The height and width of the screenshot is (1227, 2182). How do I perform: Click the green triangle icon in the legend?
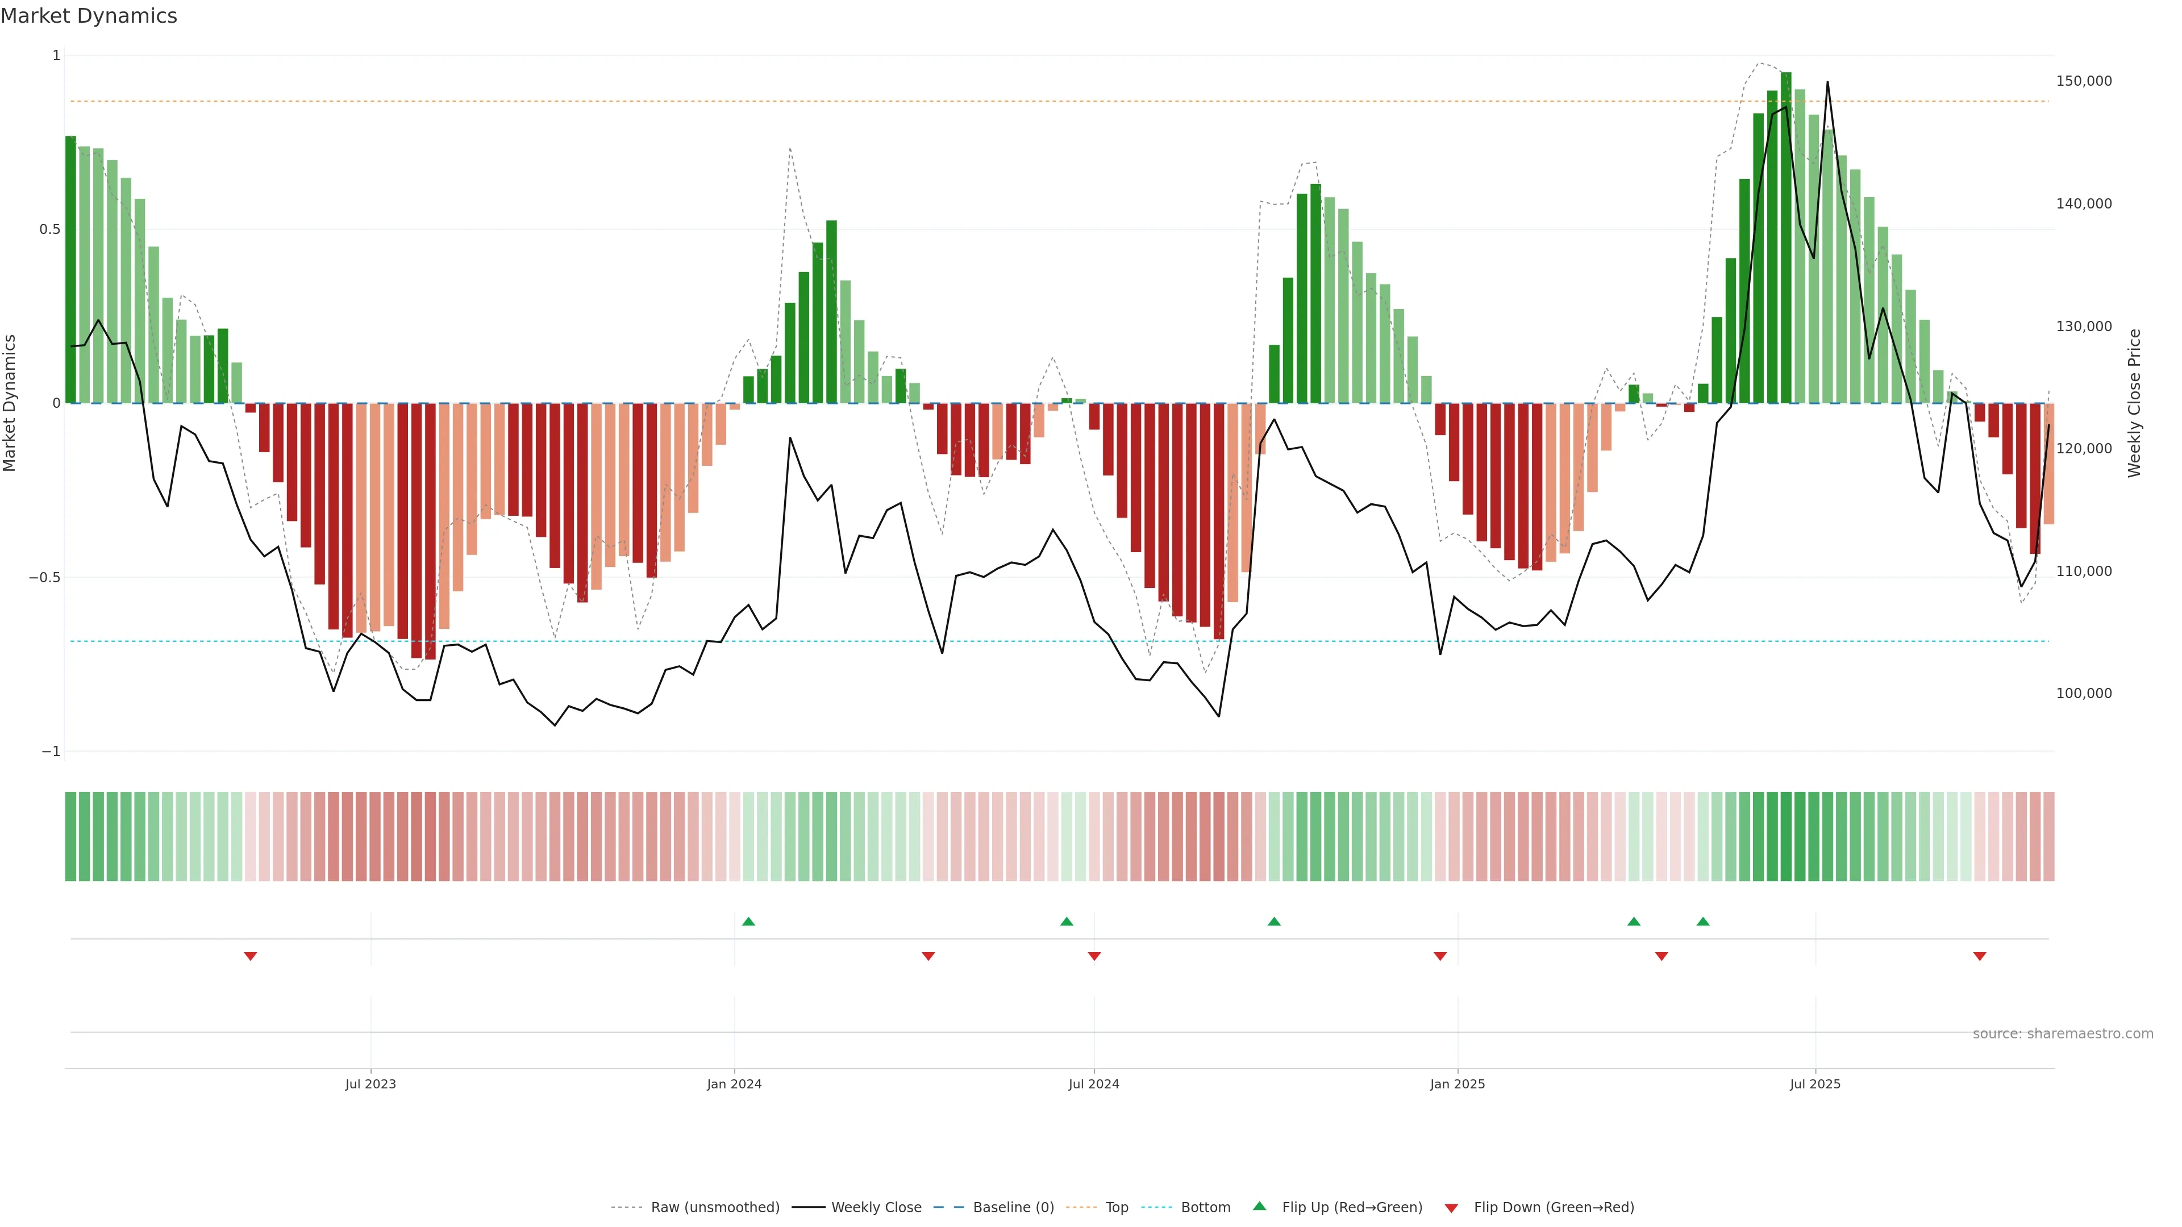(1259, 1206)
